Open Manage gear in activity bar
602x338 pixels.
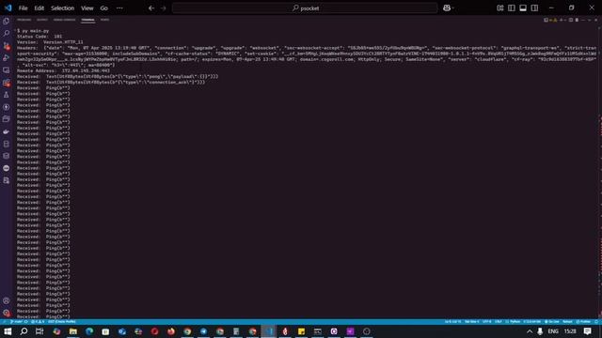(x=7, y=313)
